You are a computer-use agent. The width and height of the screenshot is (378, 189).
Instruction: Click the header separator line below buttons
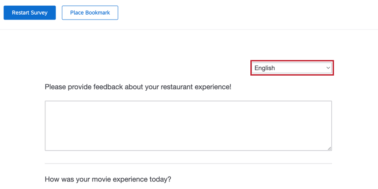[x=189, y=30]
